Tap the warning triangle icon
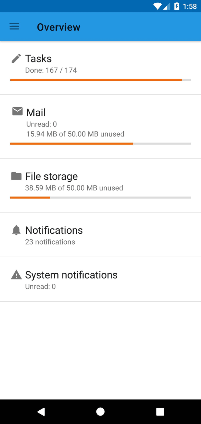The image size is (201, 424). tap(16, 275)
